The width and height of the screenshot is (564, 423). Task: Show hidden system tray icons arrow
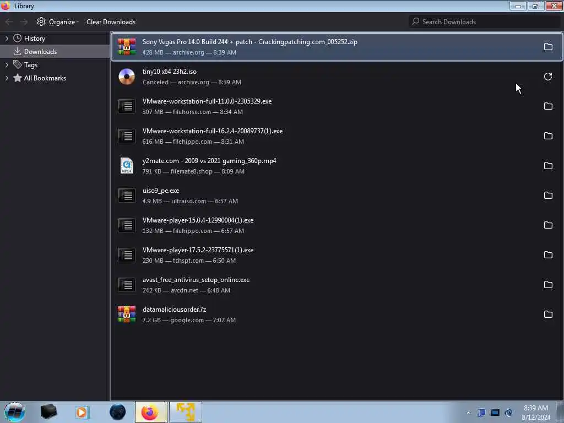(x=468, y=413)
